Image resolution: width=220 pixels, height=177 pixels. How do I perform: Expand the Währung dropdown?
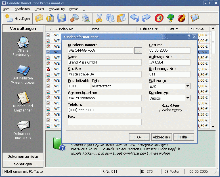[188, 86]
